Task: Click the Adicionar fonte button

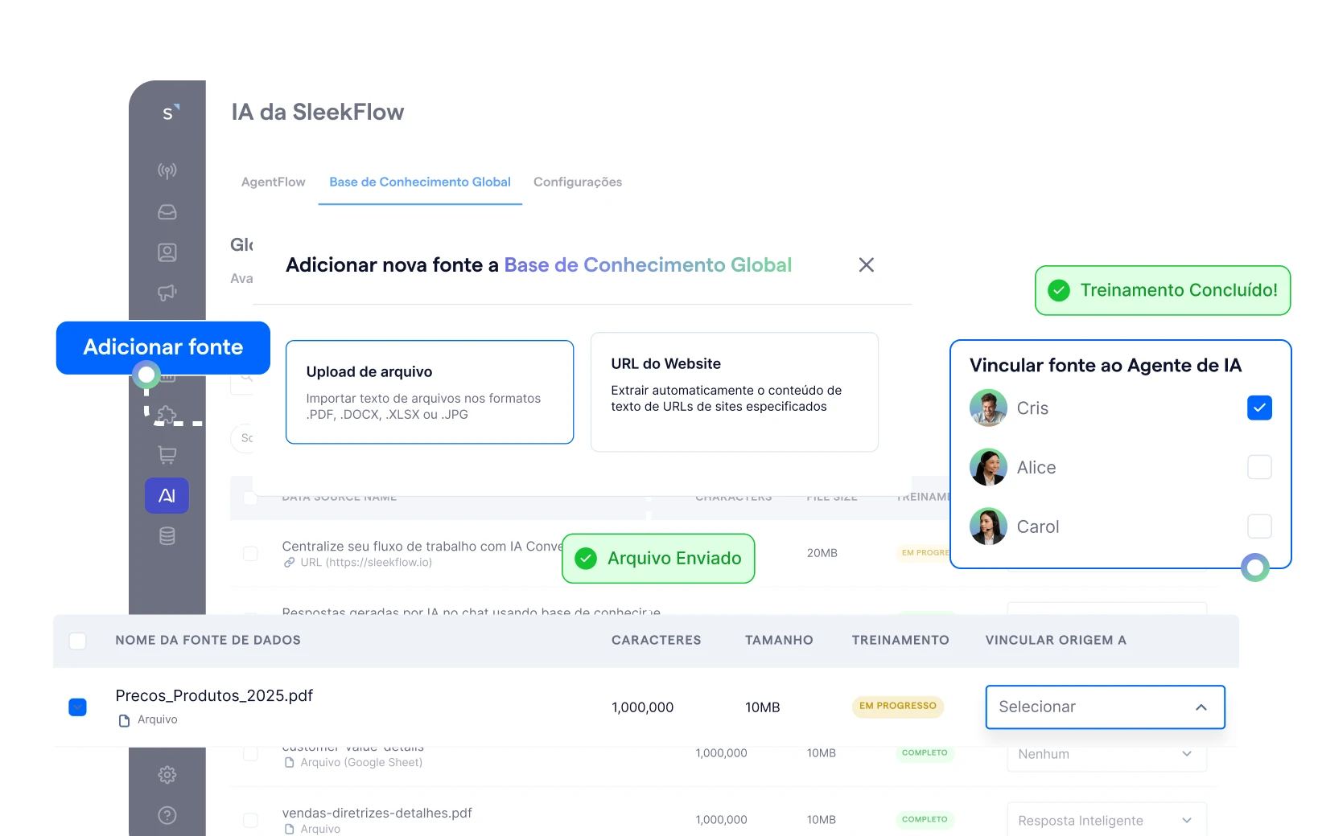Action: 163,347
